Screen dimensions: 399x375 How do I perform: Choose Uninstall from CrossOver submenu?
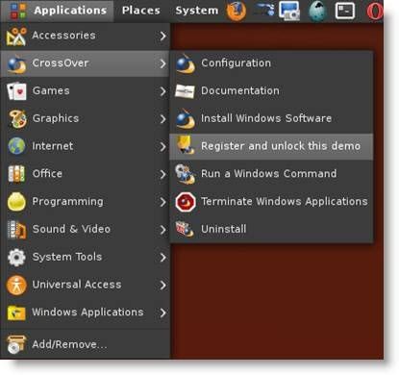(x=271, y=229)
